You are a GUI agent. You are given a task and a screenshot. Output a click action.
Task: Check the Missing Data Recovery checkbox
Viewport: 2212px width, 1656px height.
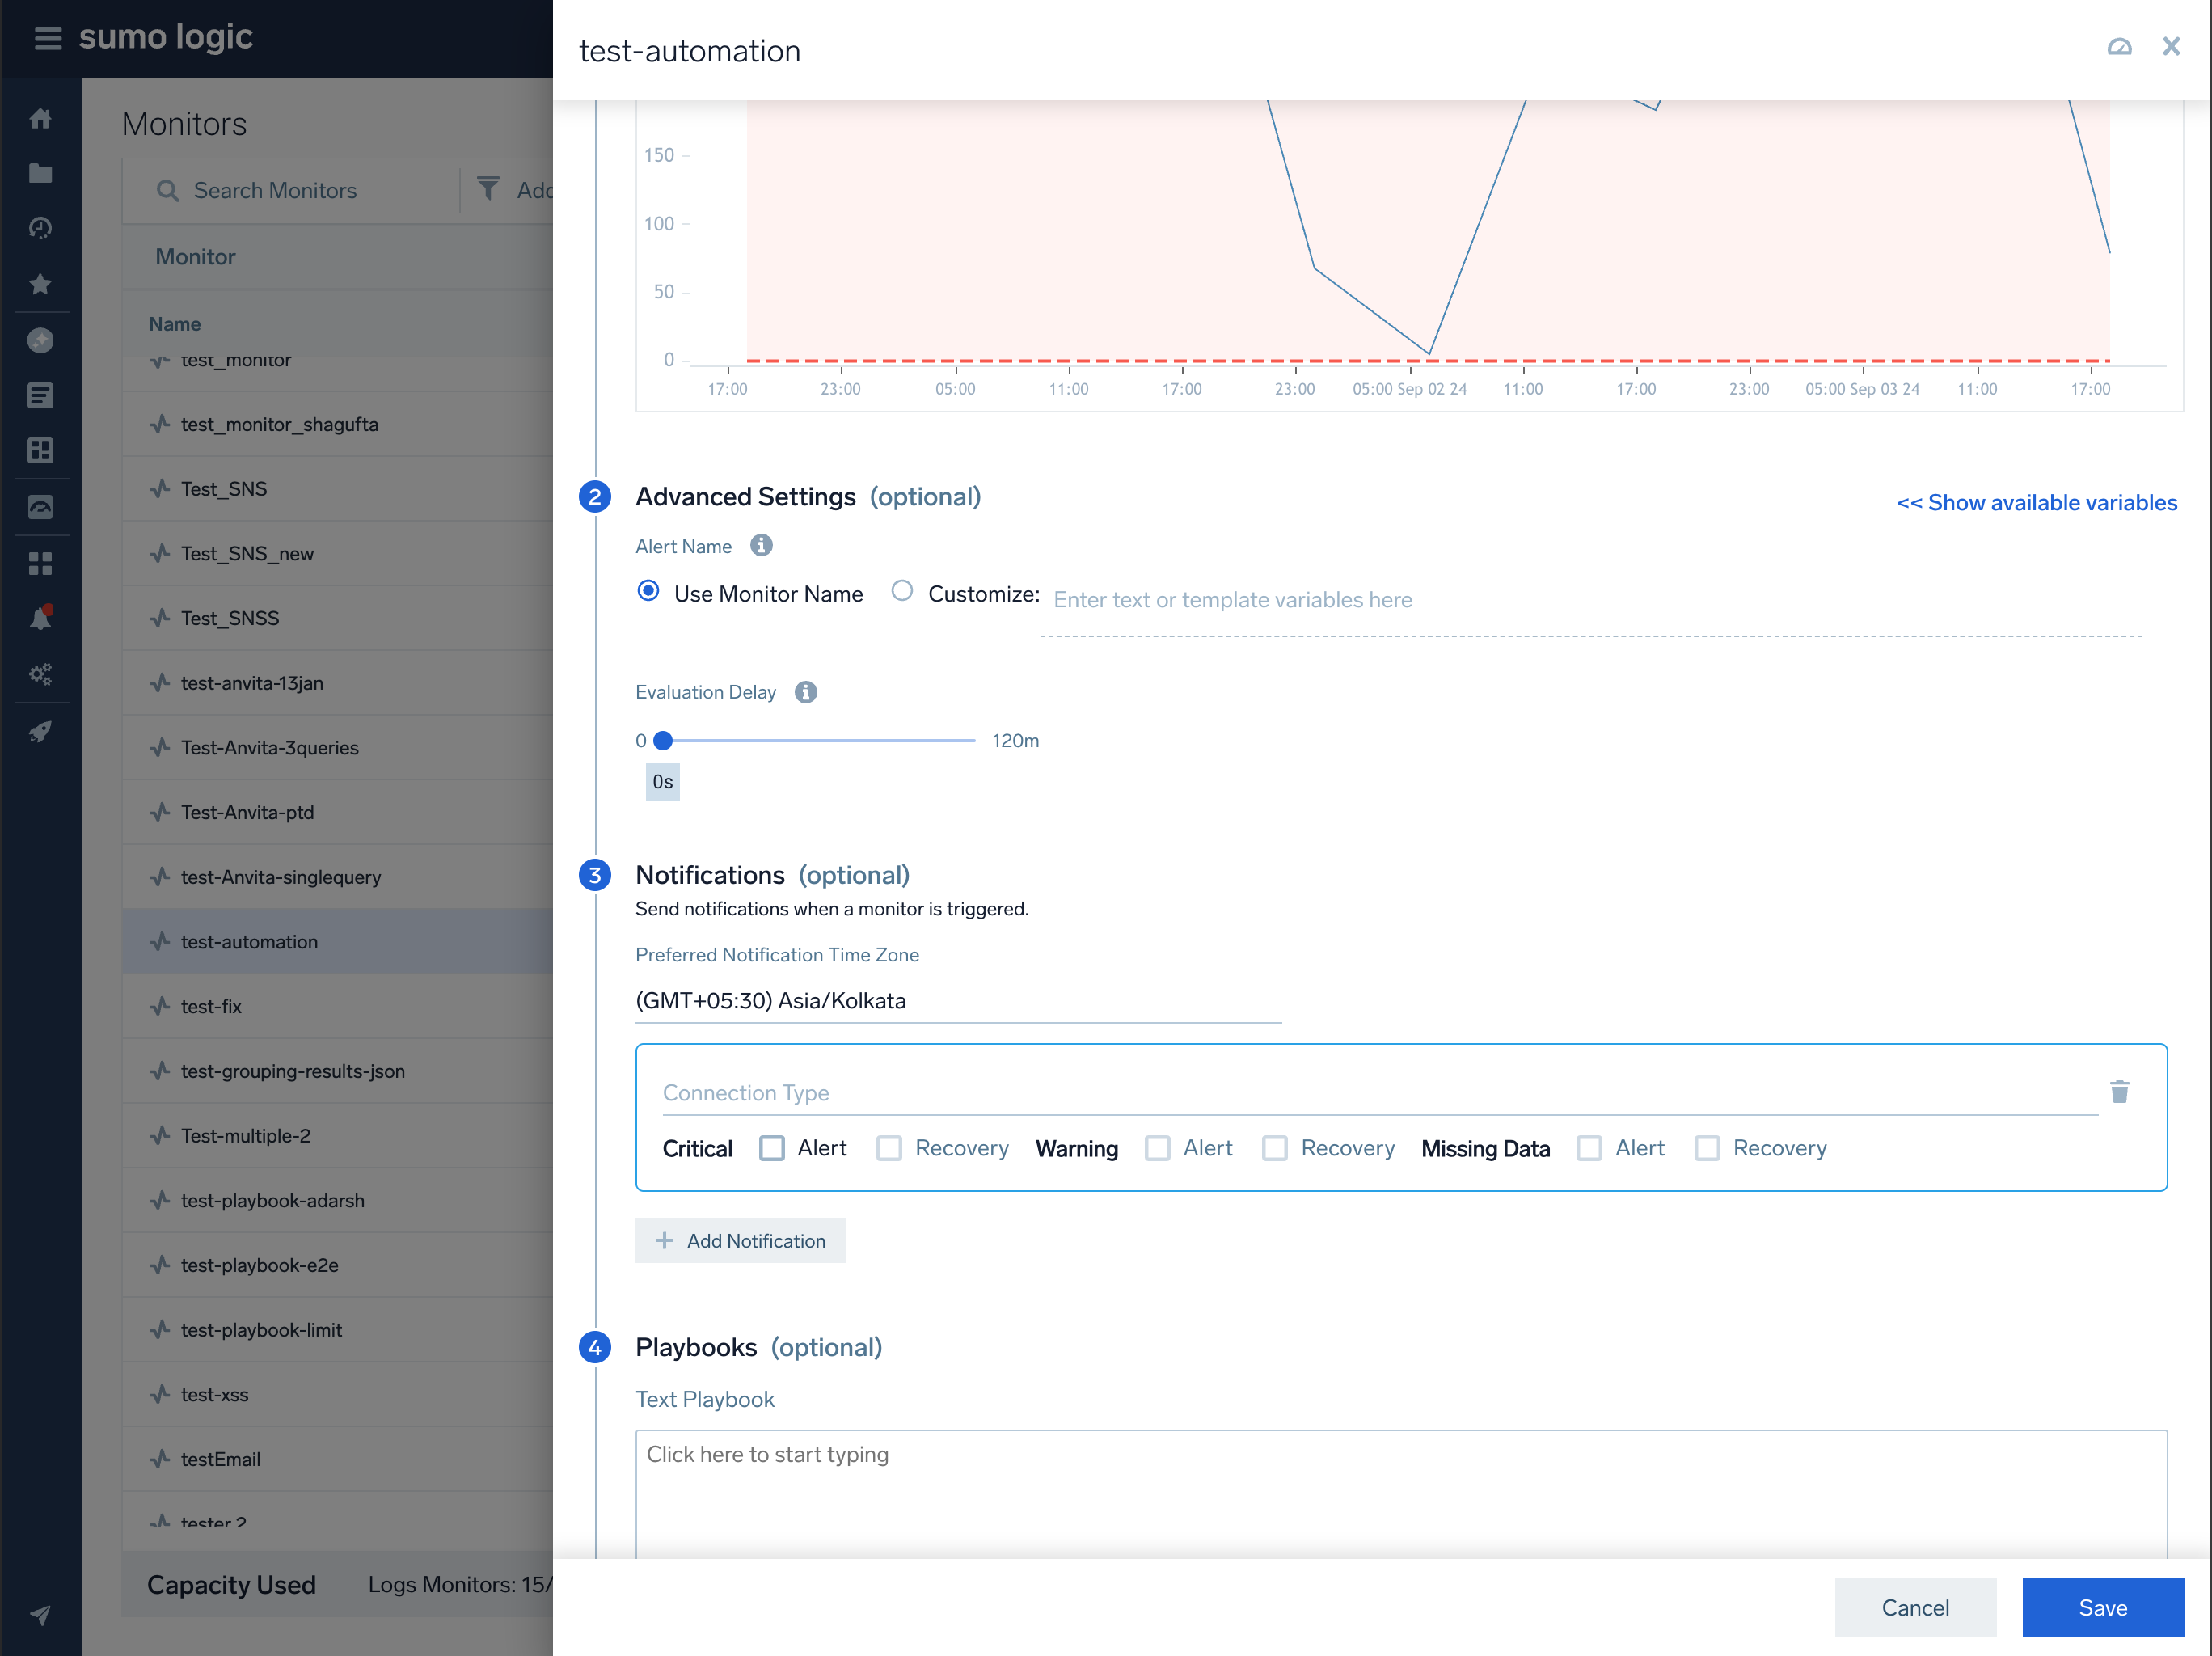coord(1707,1148)
